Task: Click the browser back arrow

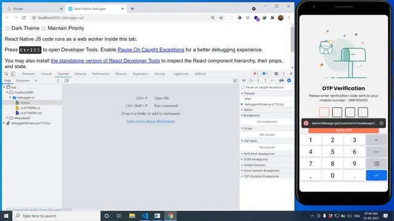Action: [x=7, y=18]
